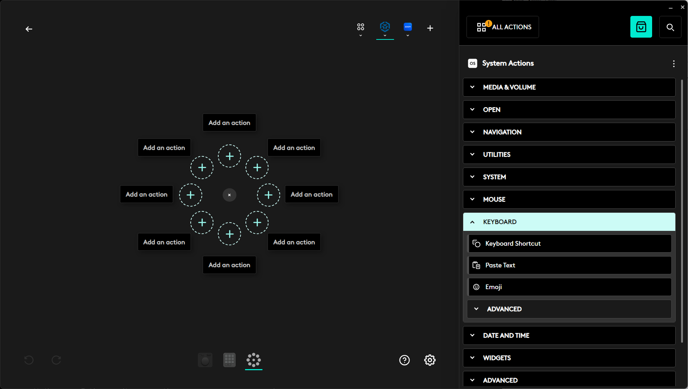The width and height of the screenshot is (688, 389).
Task: Open System Actions three-dot options menu
Action: tap(674, 64)
